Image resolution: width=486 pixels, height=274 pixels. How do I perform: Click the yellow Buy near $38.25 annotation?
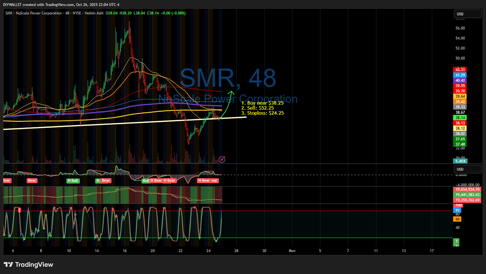(x=262, y=103)
